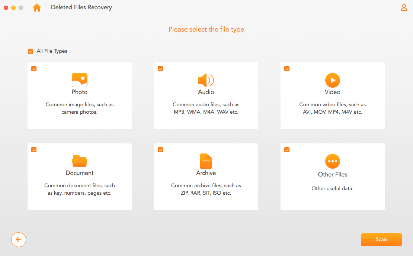Click the Archive file icon
Screen dimensions: 413x256
coord(206,161)
